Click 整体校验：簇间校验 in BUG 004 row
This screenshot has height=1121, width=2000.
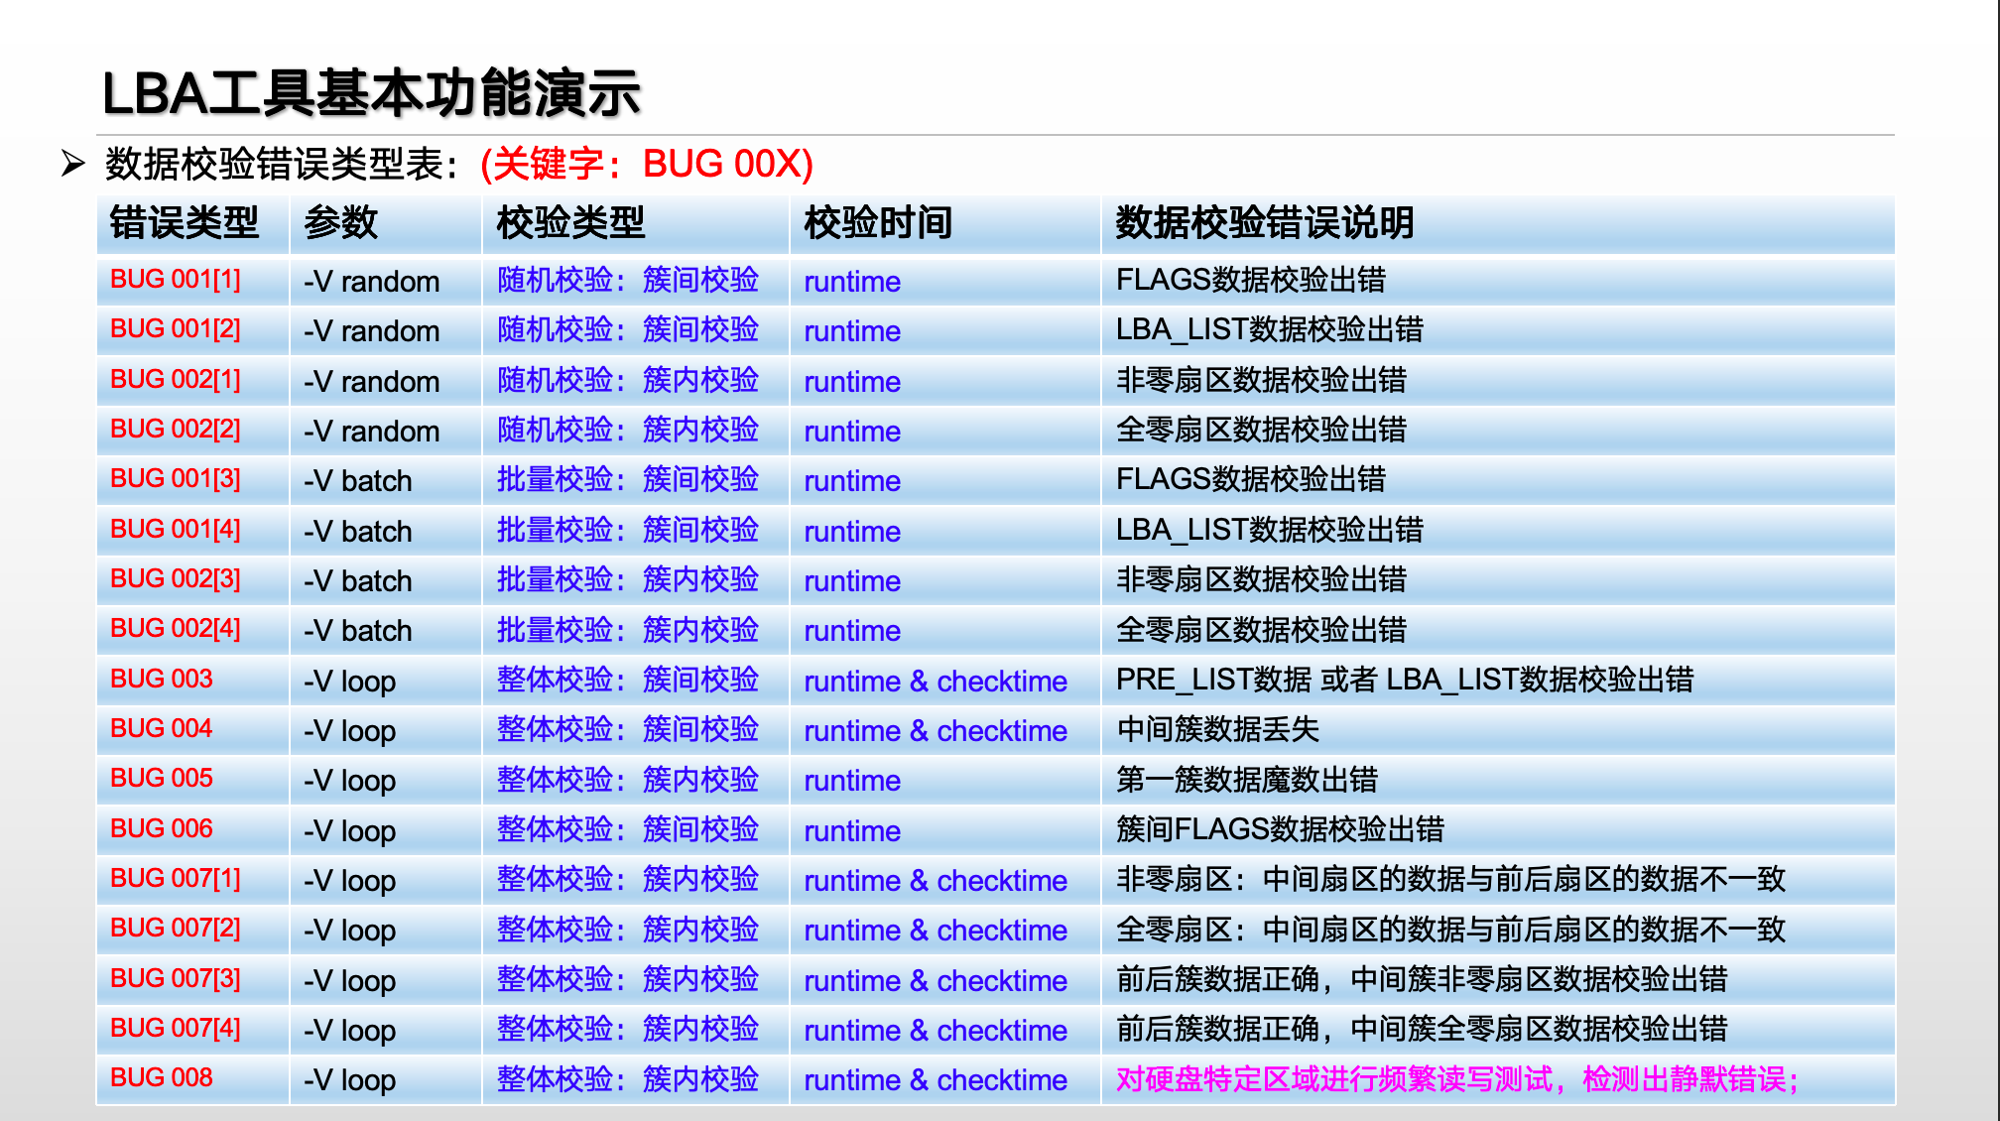(627, 730)
